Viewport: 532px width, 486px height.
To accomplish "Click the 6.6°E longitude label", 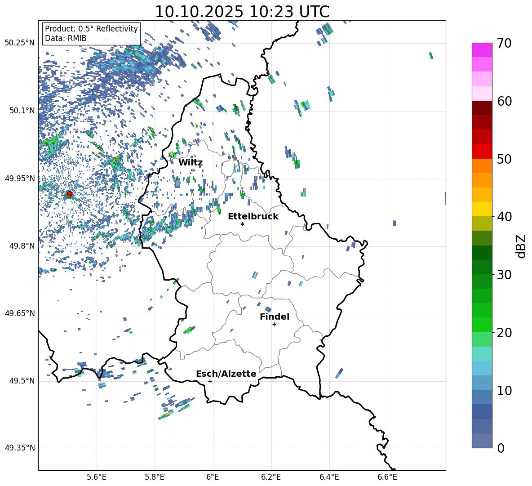I will point(387,477).
